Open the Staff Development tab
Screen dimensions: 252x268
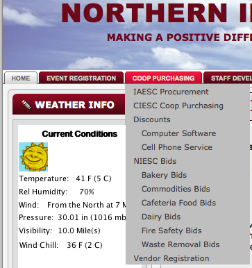[x=228, y=78]
